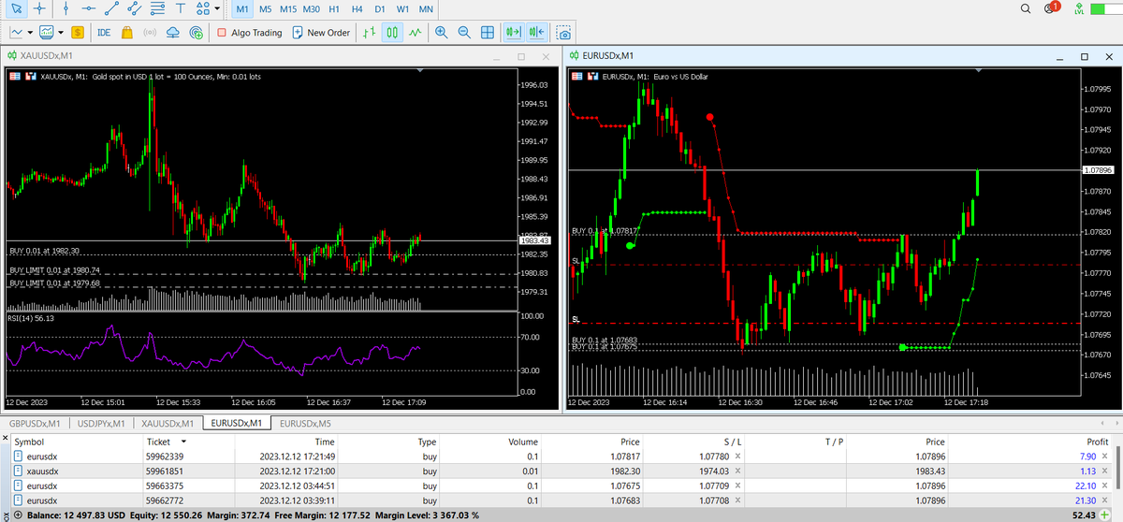The width and height of the screenshot is (1123, 522).
Task: Switch chart to W1 timeframe
Action: [402, 8]
